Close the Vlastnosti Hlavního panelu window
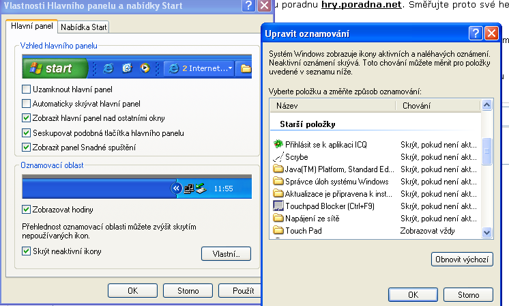The width and height of the screenshot is (509, 306). [265, 5]
